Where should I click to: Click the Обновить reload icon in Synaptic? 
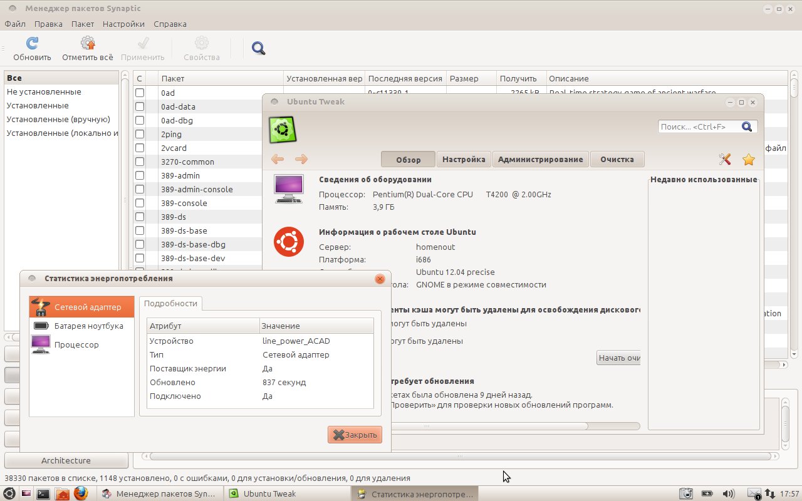pos(32,43)
